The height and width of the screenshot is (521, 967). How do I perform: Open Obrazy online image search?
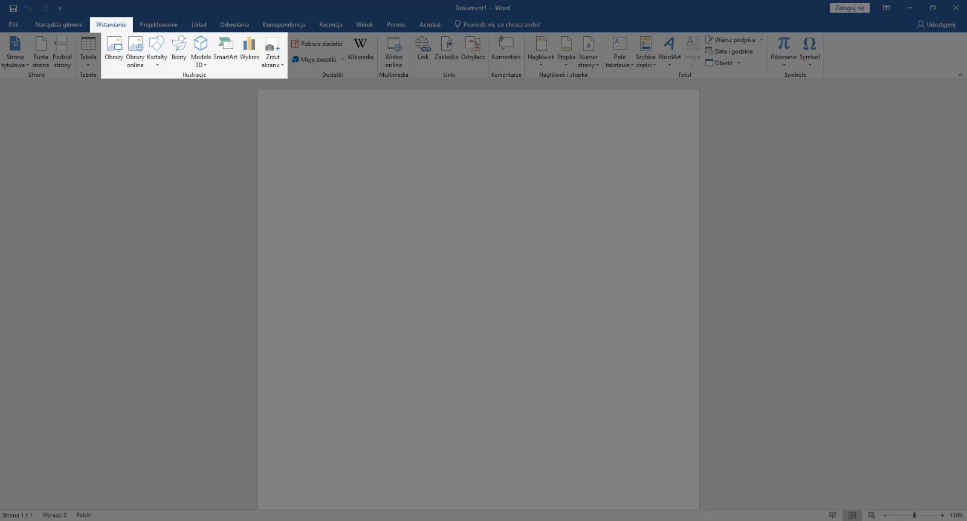click(x=135, y=51)
